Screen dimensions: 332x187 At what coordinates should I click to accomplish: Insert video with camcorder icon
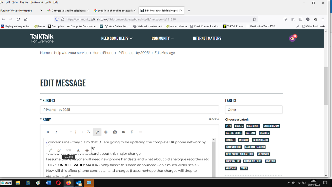[x=123, y=132]
